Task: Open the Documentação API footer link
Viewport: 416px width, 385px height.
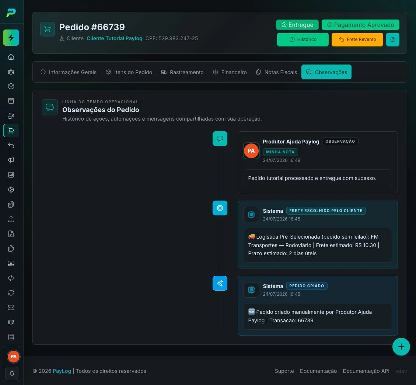Action: tap(366, 371)
